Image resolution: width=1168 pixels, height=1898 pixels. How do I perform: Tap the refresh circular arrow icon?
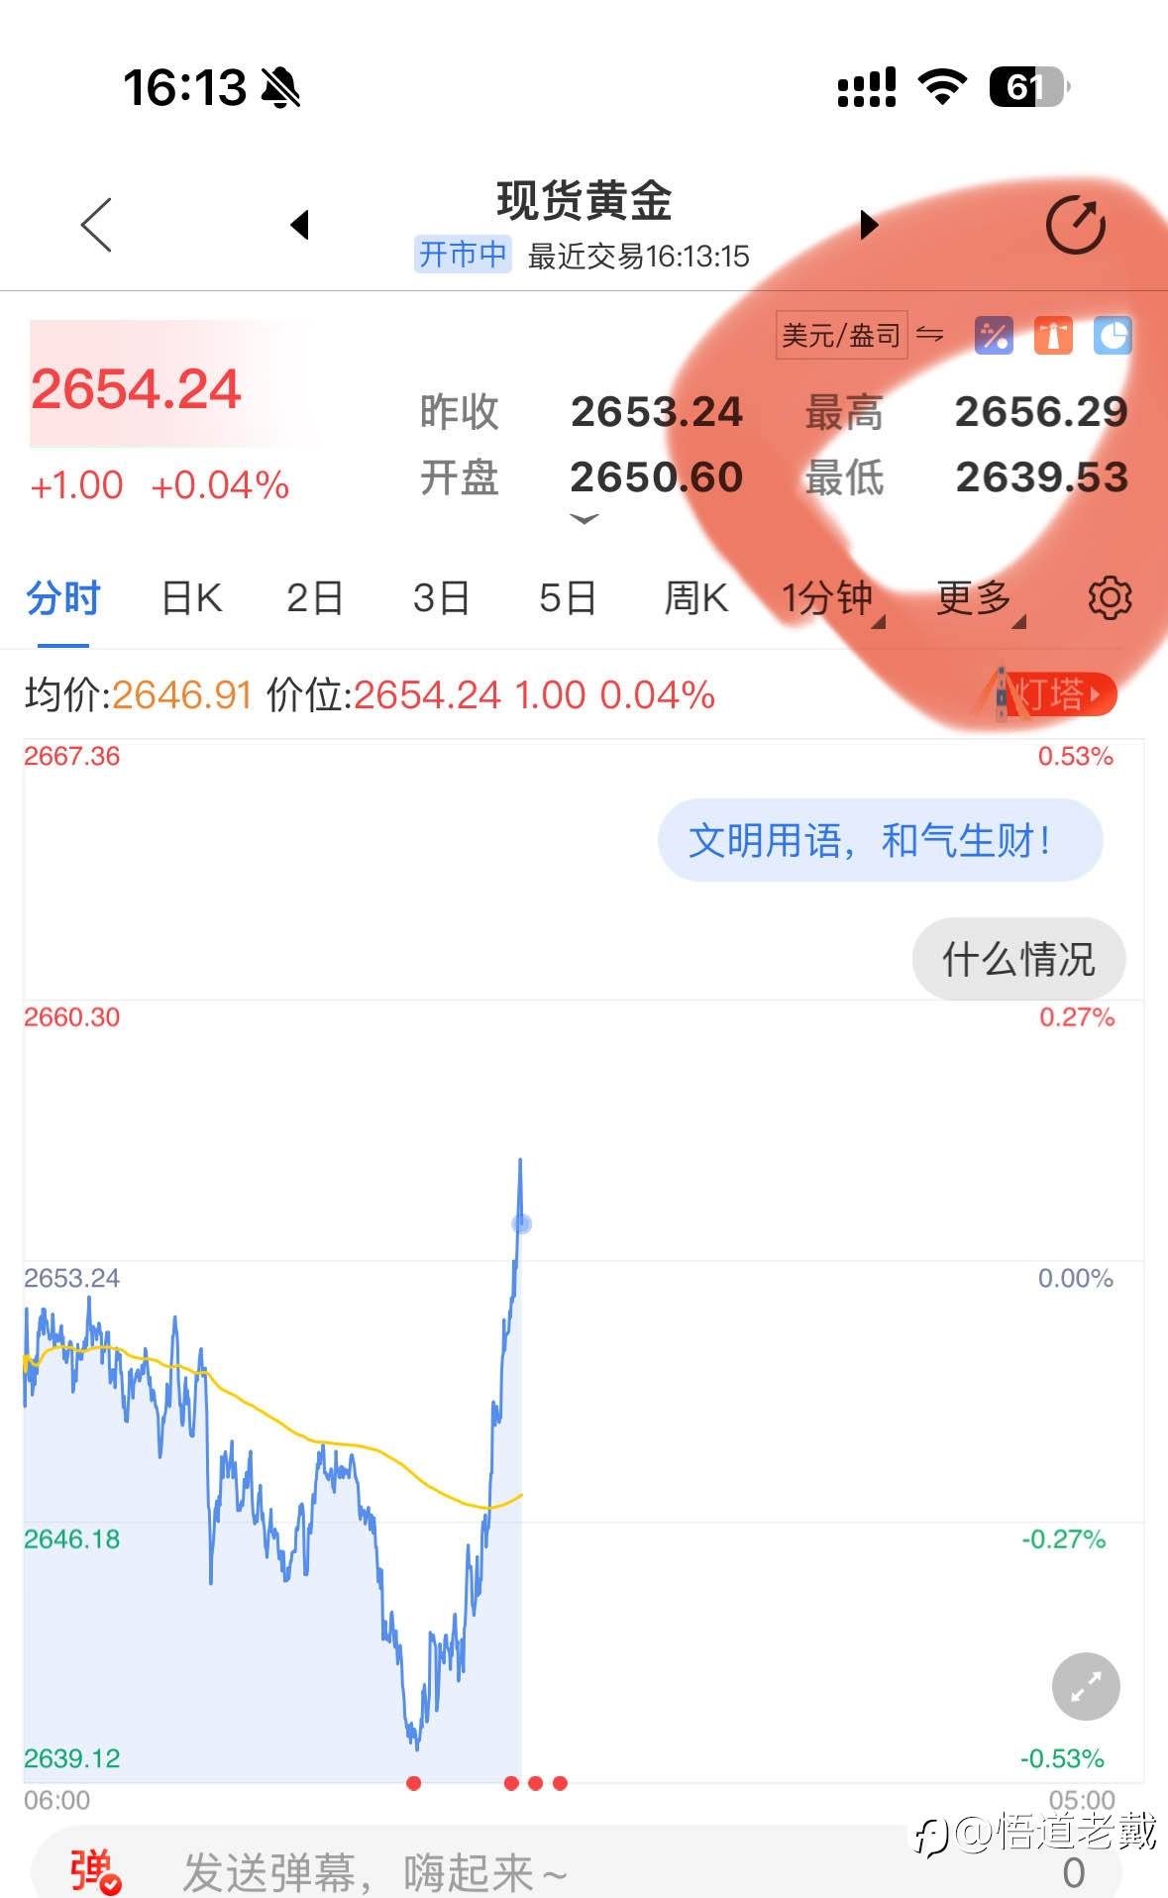pyautogui.click(x=1075, y=226)
